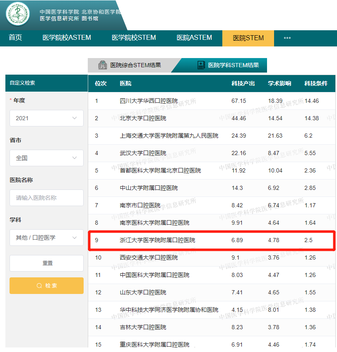Screen dimensions: 337x352
Task: Select 中国医科大学附属口腔医院 in the table
Action: point(154,275)
